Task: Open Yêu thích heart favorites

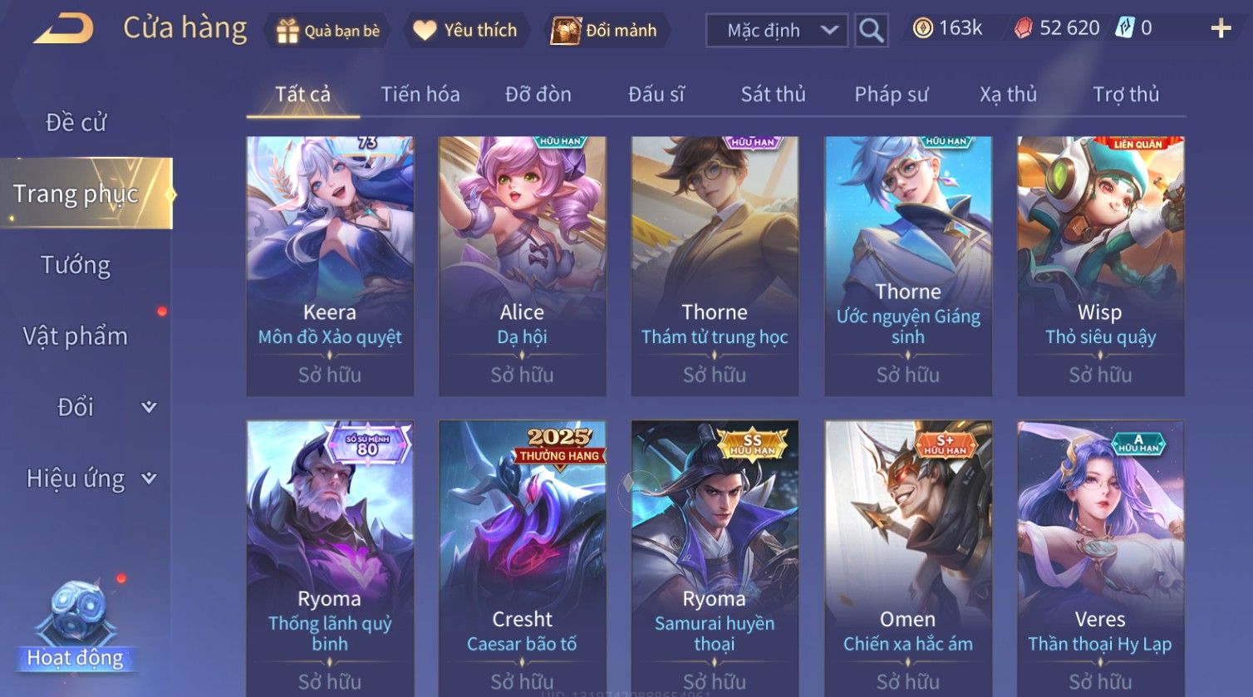Action: click(x=425, y=31)
